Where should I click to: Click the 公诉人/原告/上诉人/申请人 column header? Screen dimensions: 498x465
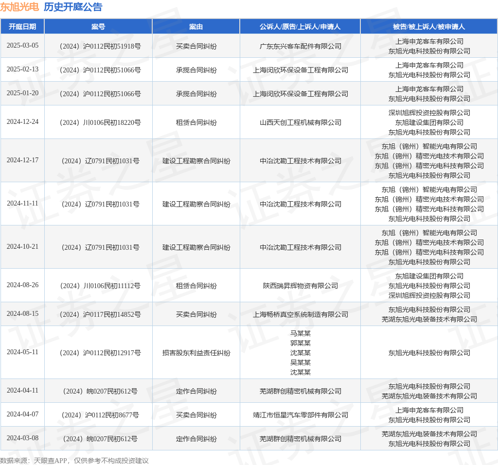300,27
